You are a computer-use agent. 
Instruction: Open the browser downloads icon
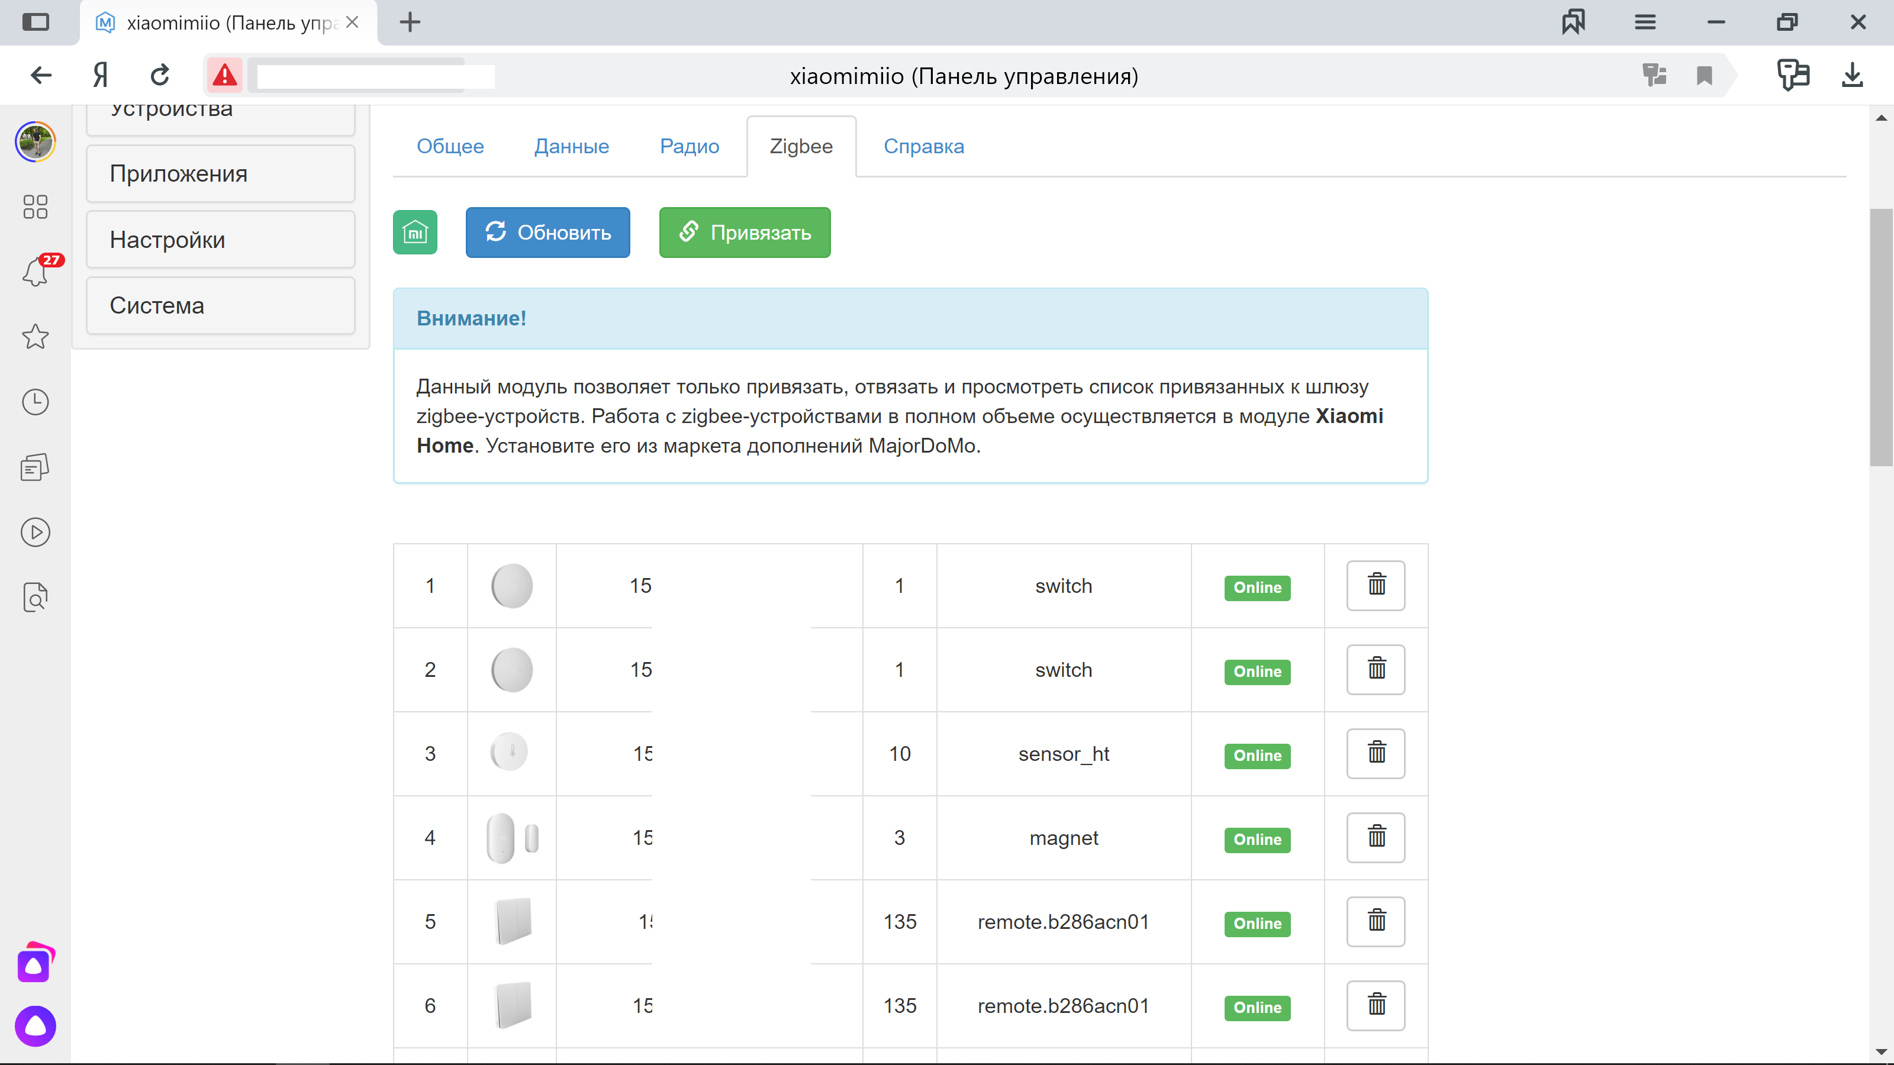coord(1851,76)
